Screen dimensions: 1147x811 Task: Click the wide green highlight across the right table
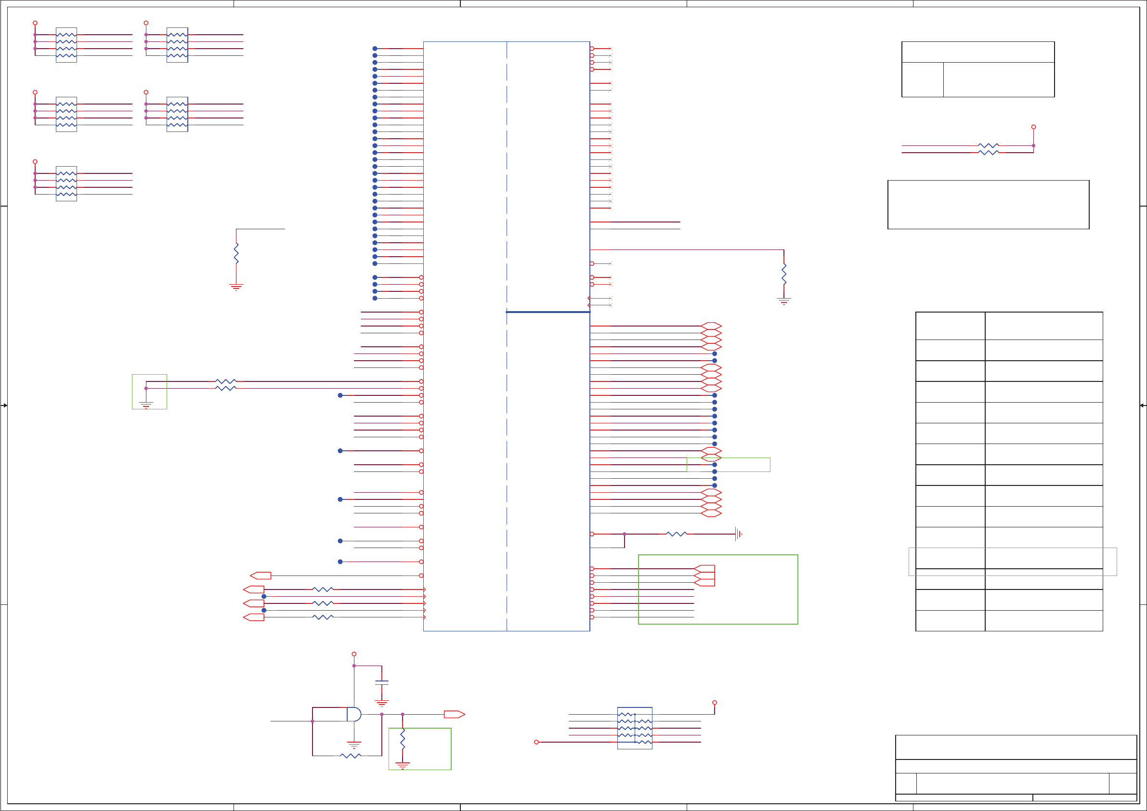(1012, 562)
